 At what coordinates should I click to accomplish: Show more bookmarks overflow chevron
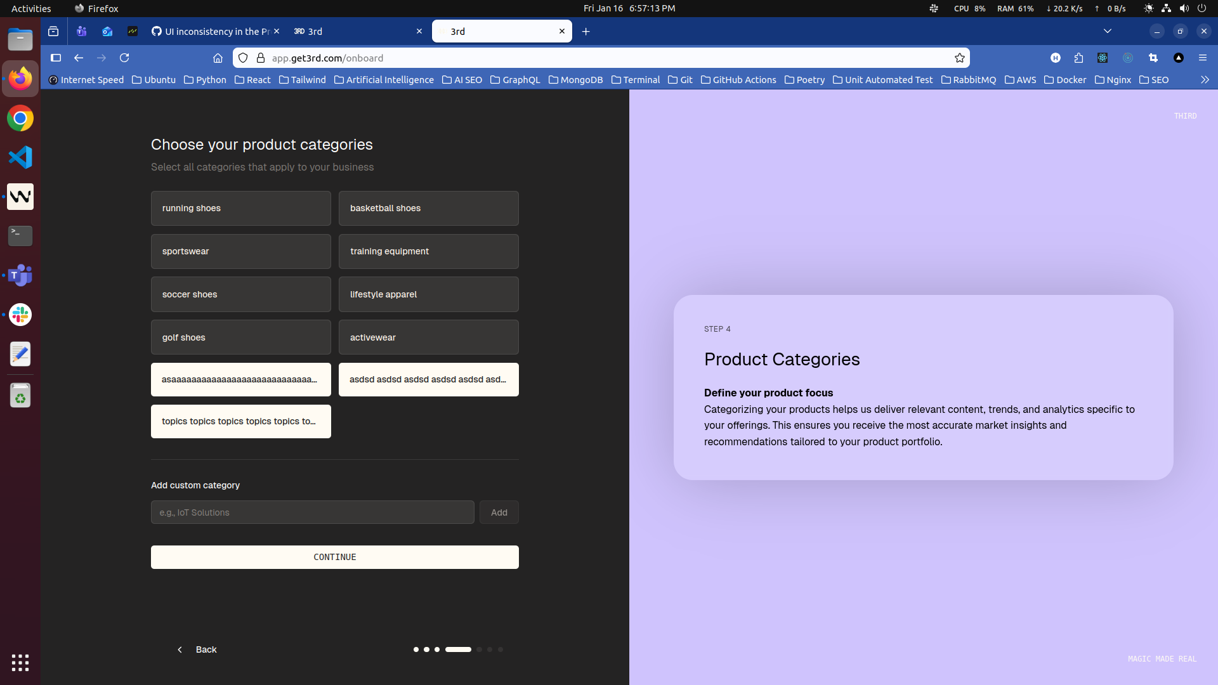point(1205,80)
